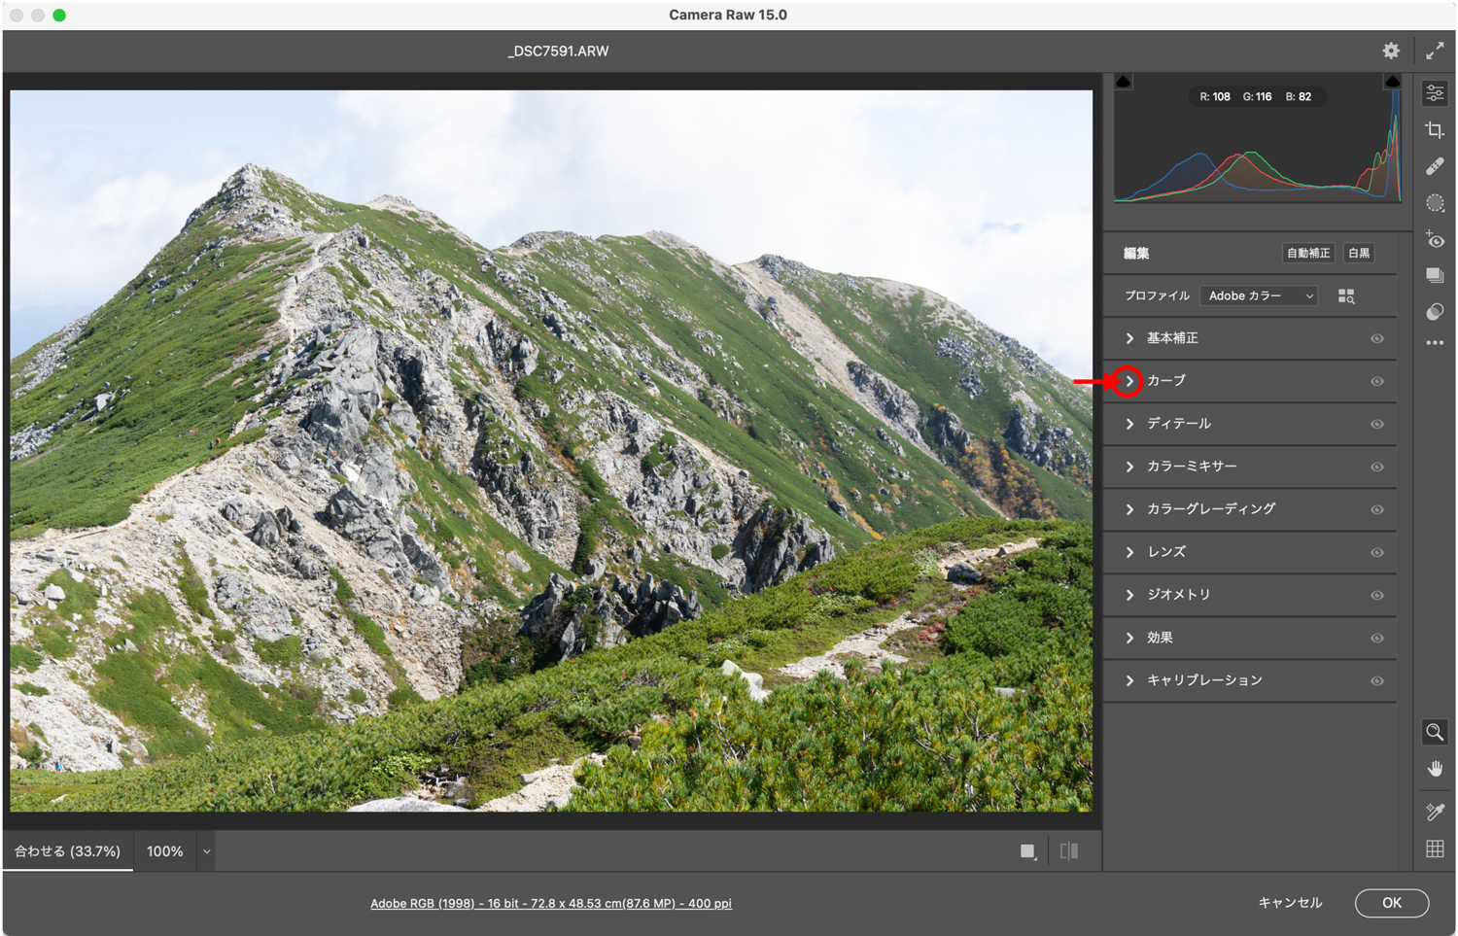
Task: Open the Adobe カラー profile dropdown
Action: [1260, 295]
